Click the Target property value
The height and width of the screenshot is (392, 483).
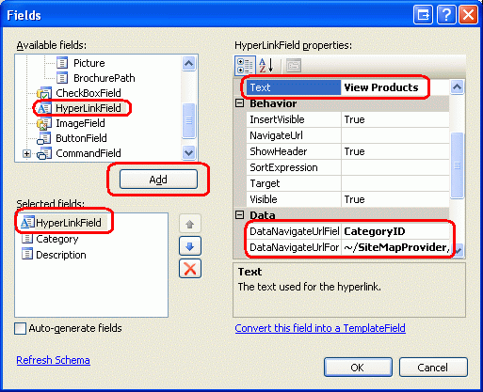point(395,183)
